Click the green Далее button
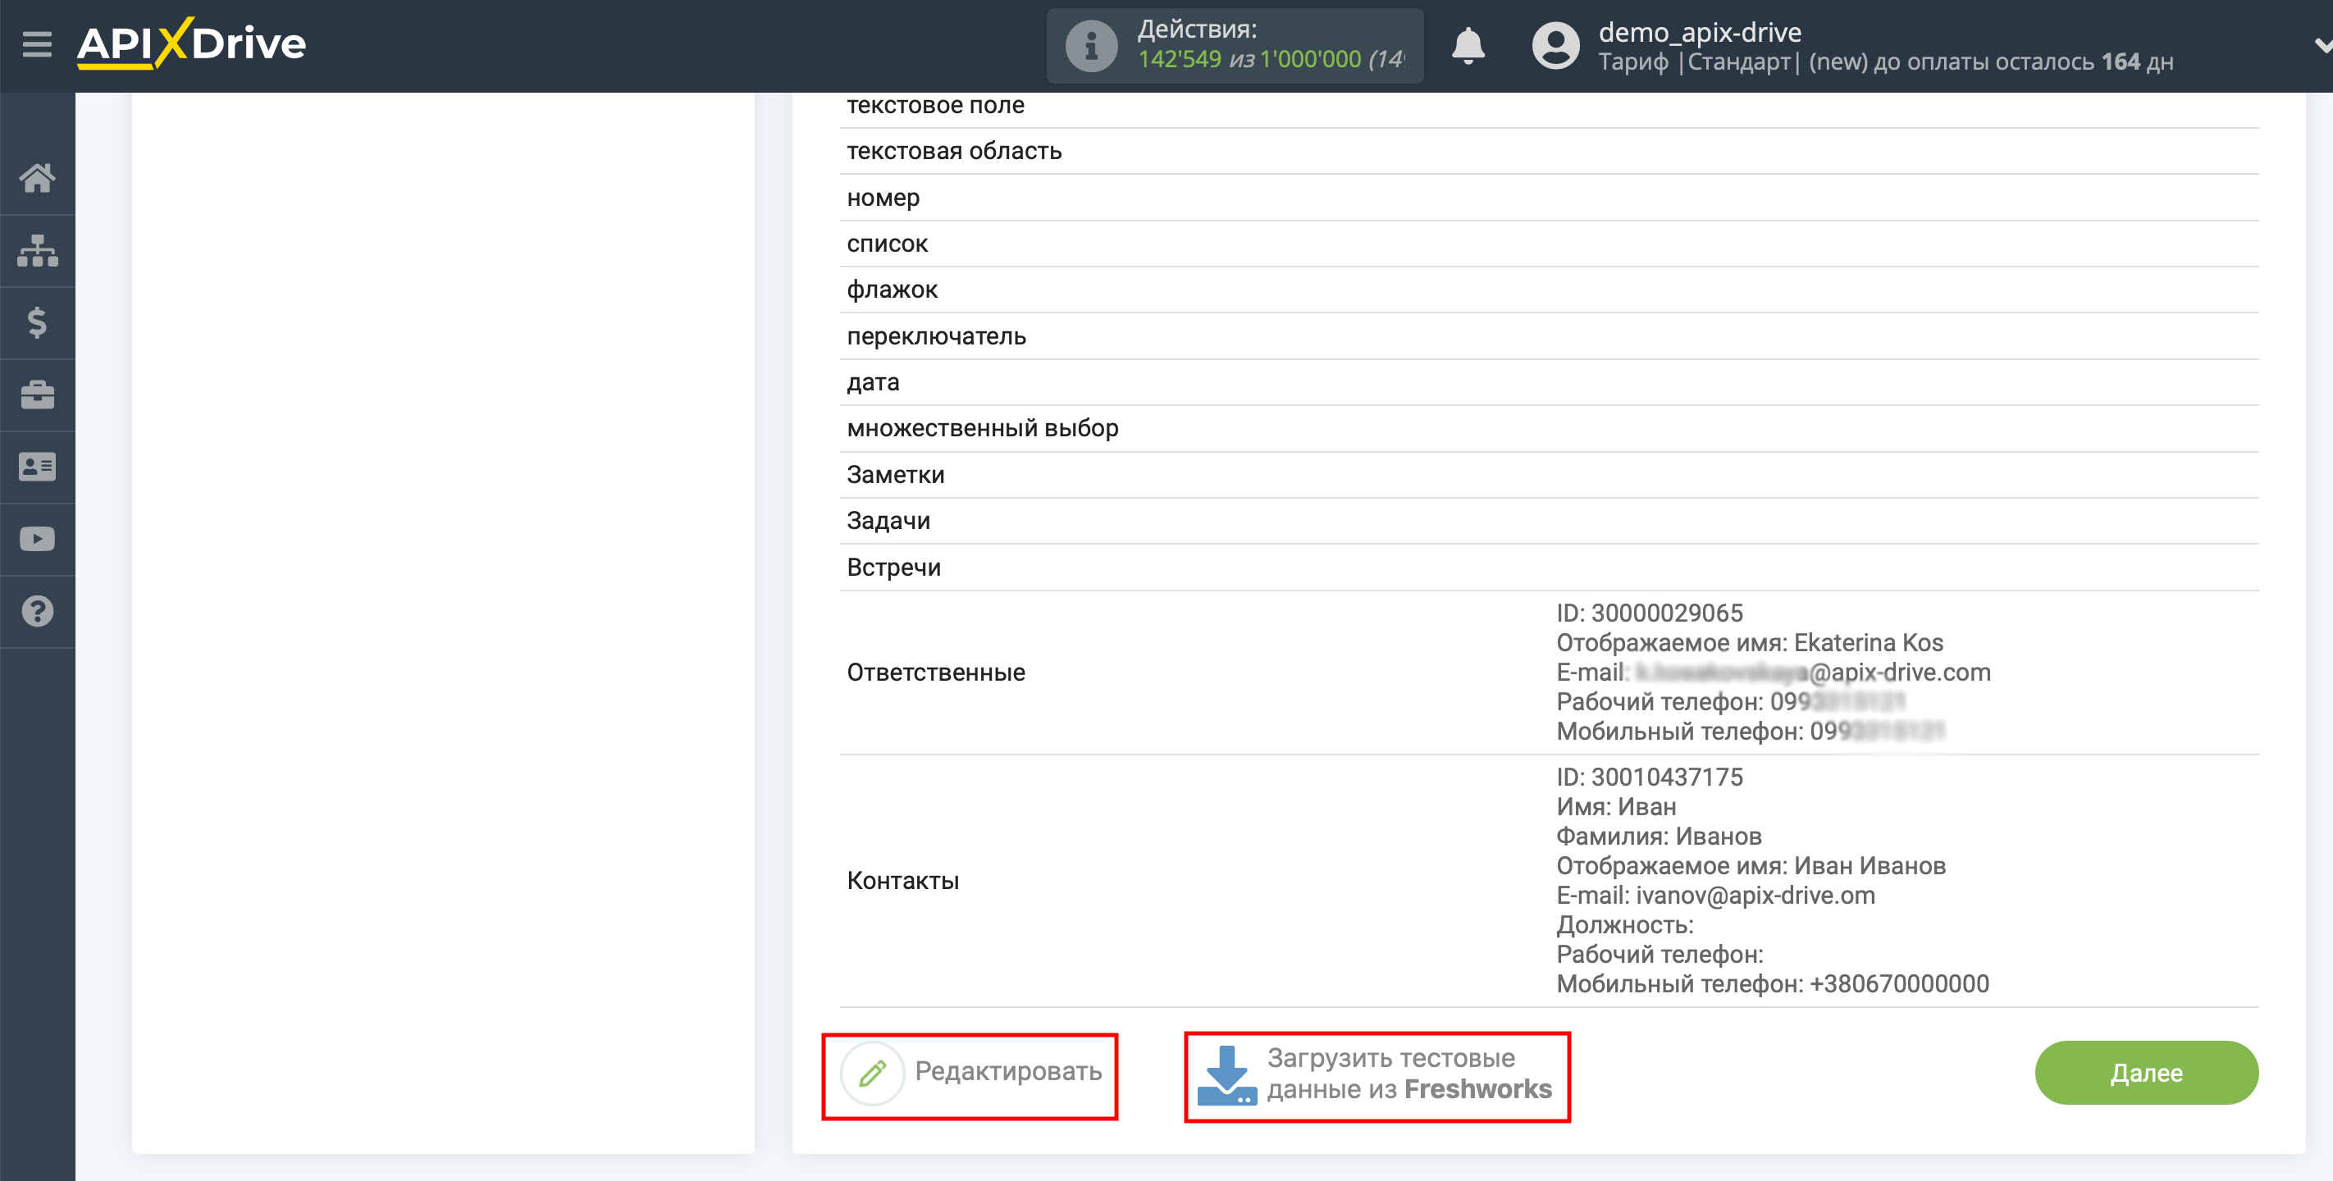This screenshot has width=2333, height=1181. 2145,1072
